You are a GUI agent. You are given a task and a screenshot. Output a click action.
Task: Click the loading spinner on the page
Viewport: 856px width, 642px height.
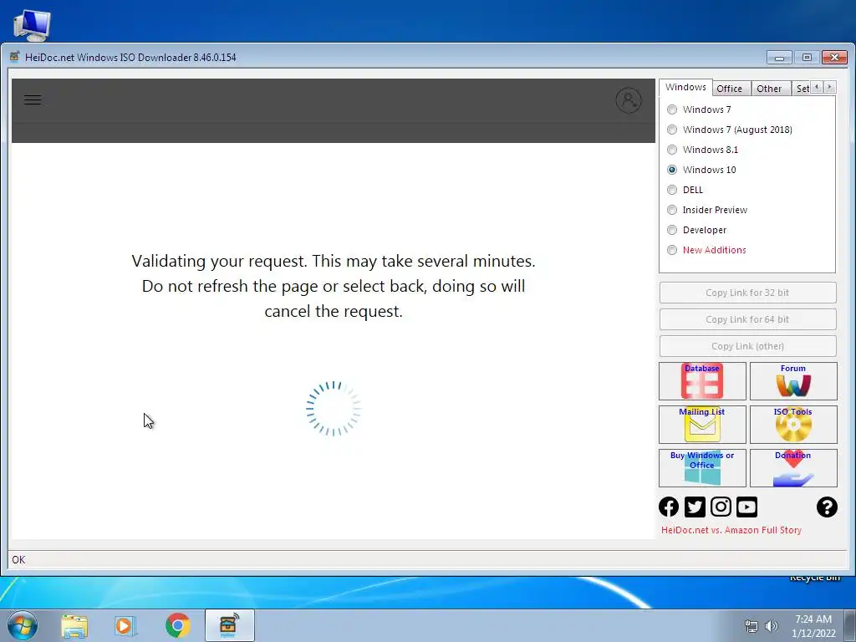(334, 408)
